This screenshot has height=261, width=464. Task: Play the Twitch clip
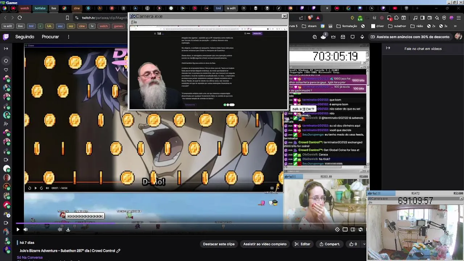(18, 229)
